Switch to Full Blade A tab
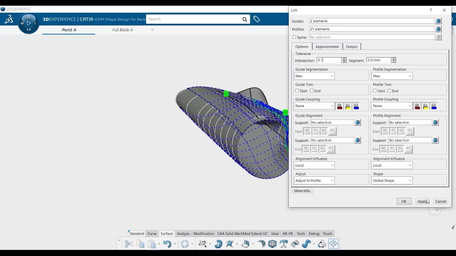Viewport: 456px width, 256px height. tap(123, 30)
